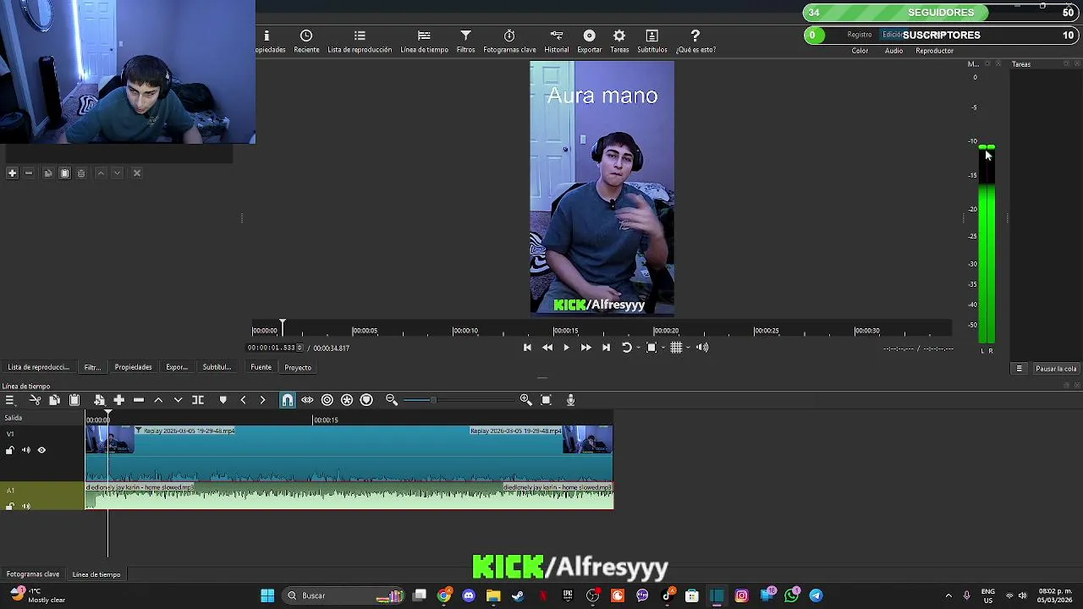Play the preview video
This screenshot has height=609, width=1083.
pyautogui.click(x=566, y=348)
